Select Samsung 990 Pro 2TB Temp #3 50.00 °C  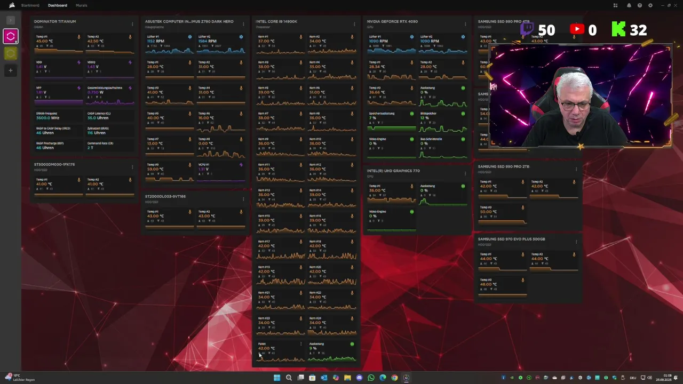point(502,215)
